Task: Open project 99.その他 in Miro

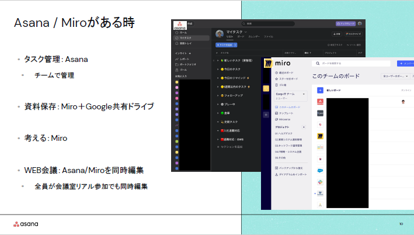Action: (x=280, y=158)
